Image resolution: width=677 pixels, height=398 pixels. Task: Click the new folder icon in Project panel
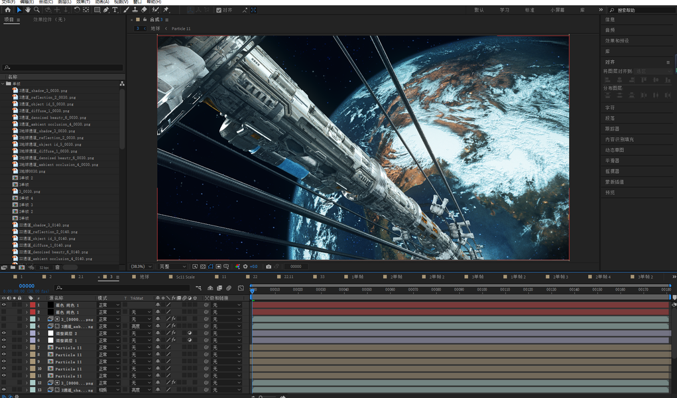point(13,267)
